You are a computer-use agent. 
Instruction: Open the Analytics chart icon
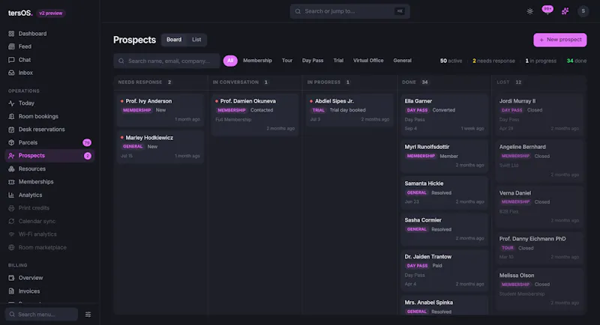coord(11,195)
